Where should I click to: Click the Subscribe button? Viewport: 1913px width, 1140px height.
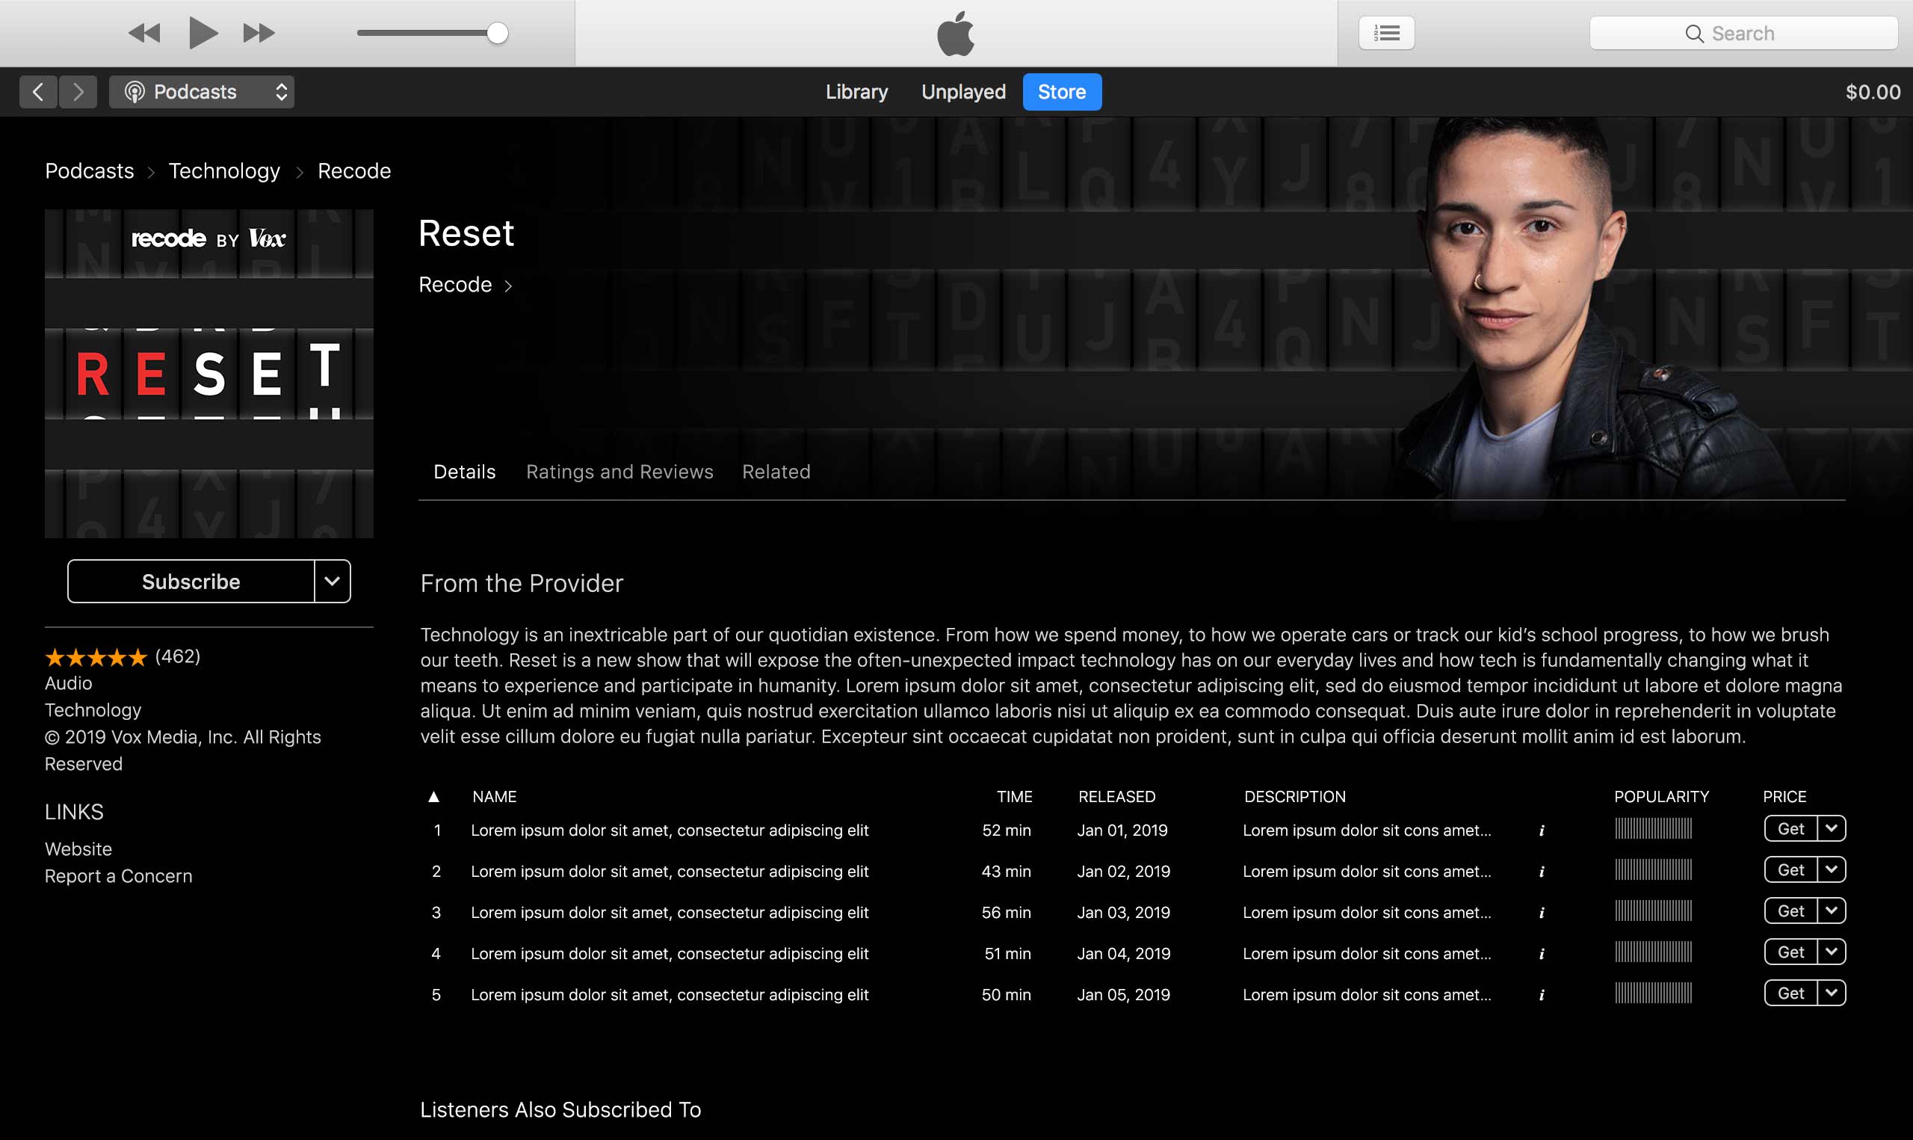pyautogui.click(x=191, y=582)
